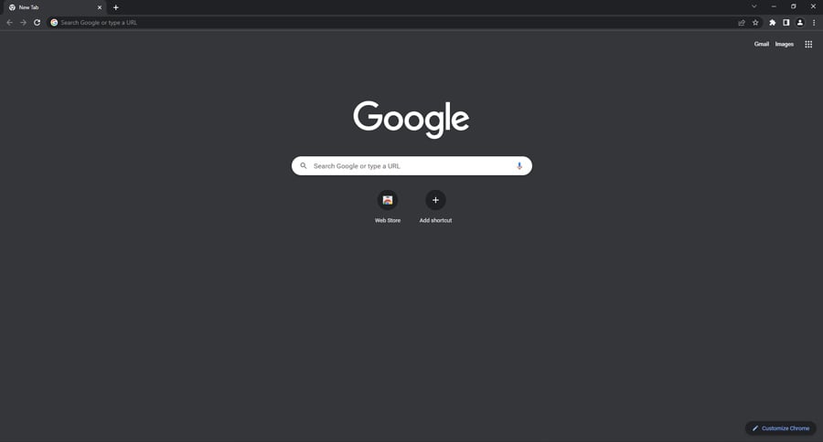Click the forward navigation arrow

23,23
